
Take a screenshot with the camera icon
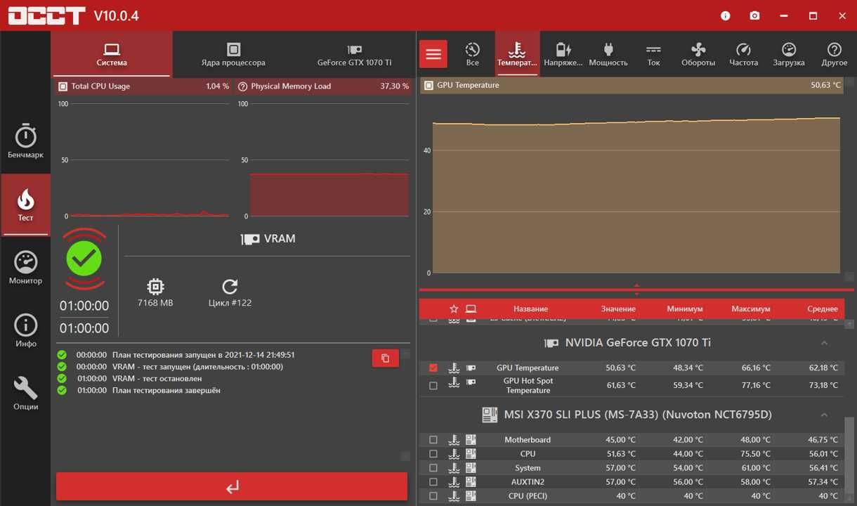(x=754, y=15)
